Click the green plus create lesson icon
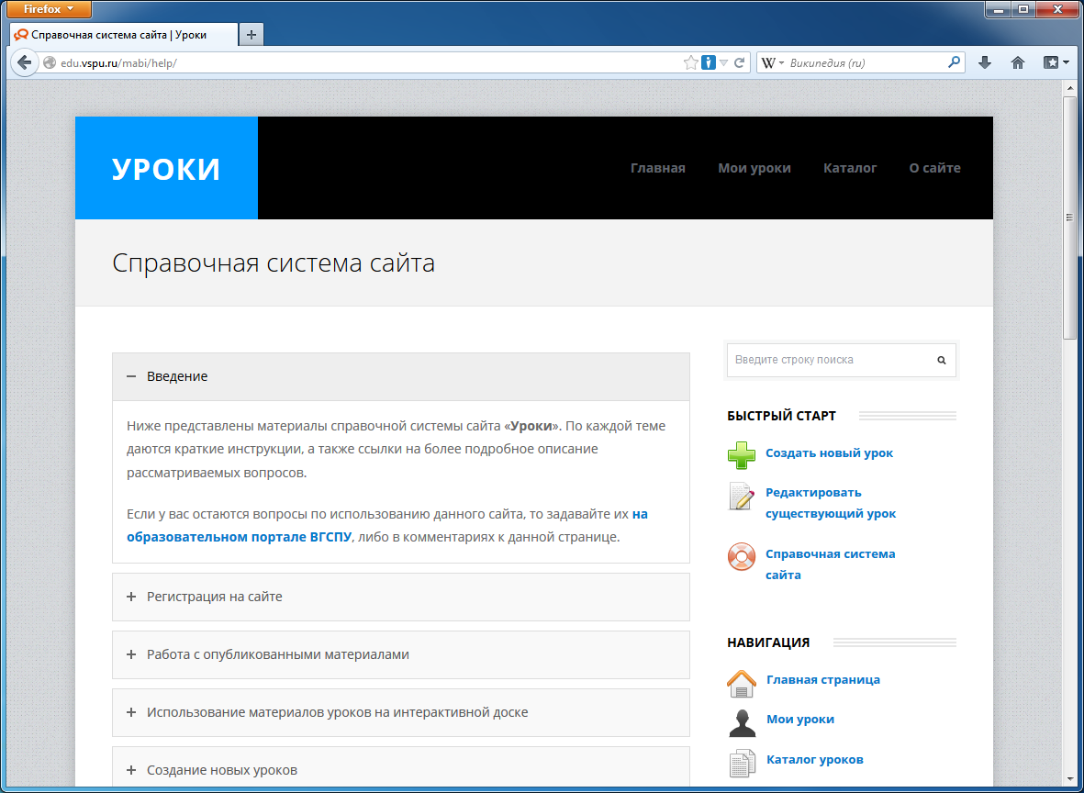This screenshot has height=793, width=1084. [x=742, y=453]
